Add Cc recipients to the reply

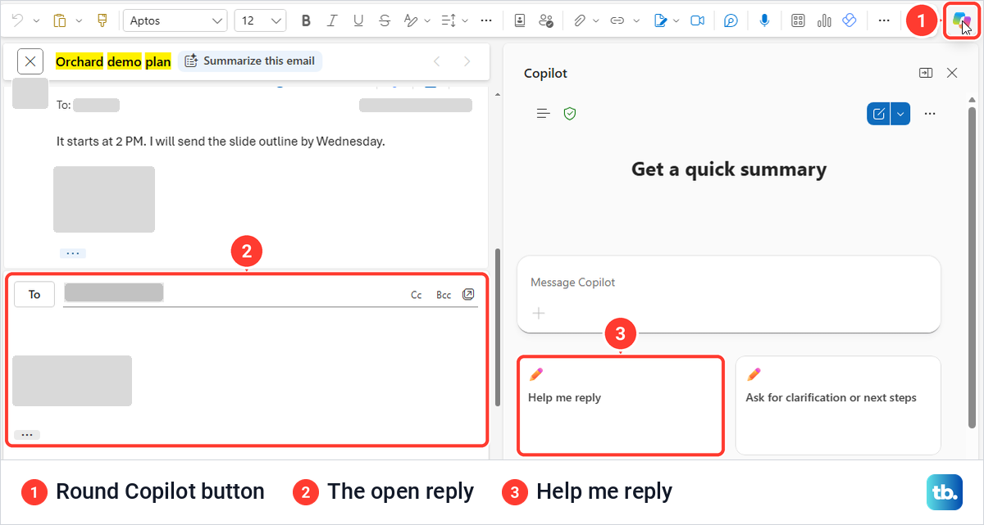click(x=417, y=295)
